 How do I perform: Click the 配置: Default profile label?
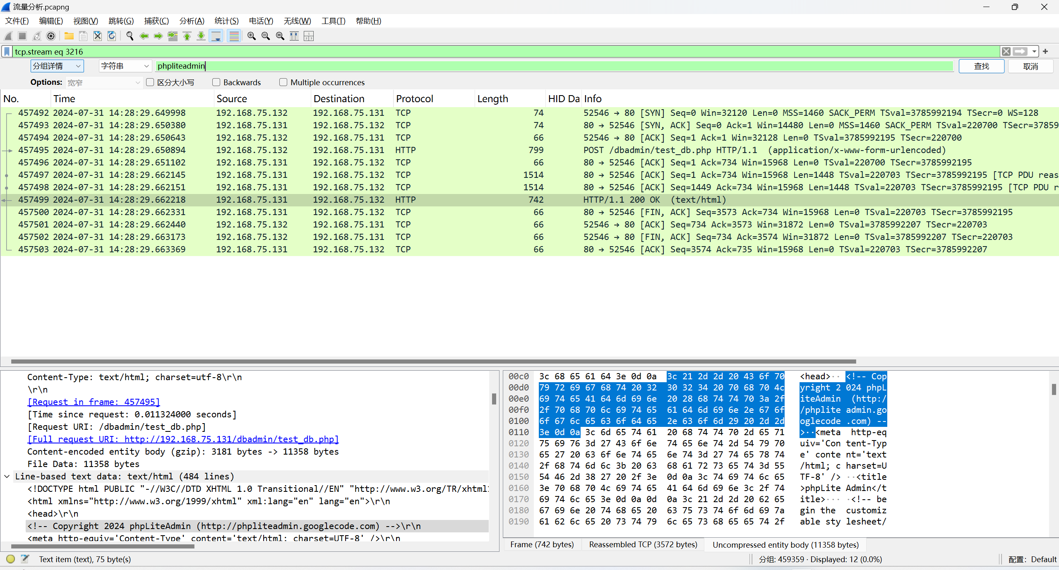[x=1032, y=559]
